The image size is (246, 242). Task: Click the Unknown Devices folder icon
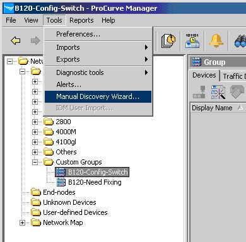point(36,202)
